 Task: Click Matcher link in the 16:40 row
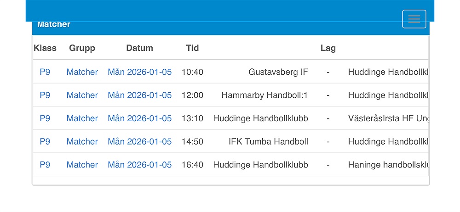tap(82, 165)
